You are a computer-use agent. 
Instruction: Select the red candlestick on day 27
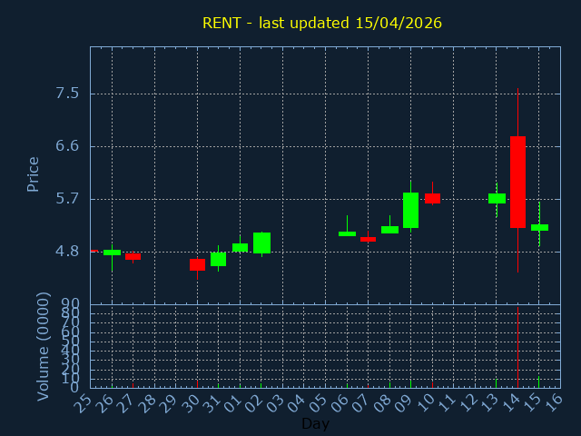(x=133, y=256)
